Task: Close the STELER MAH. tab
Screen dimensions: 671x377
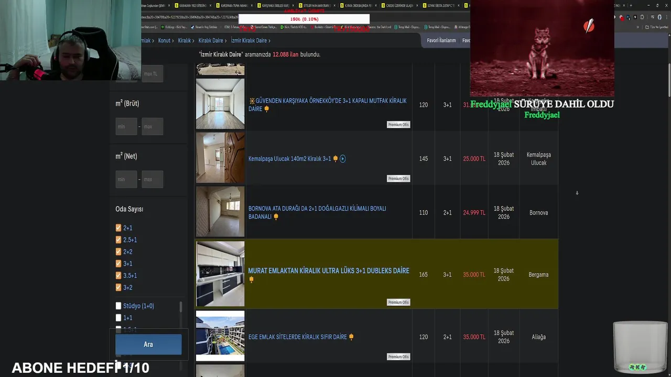Action: (x=334, y=5)
